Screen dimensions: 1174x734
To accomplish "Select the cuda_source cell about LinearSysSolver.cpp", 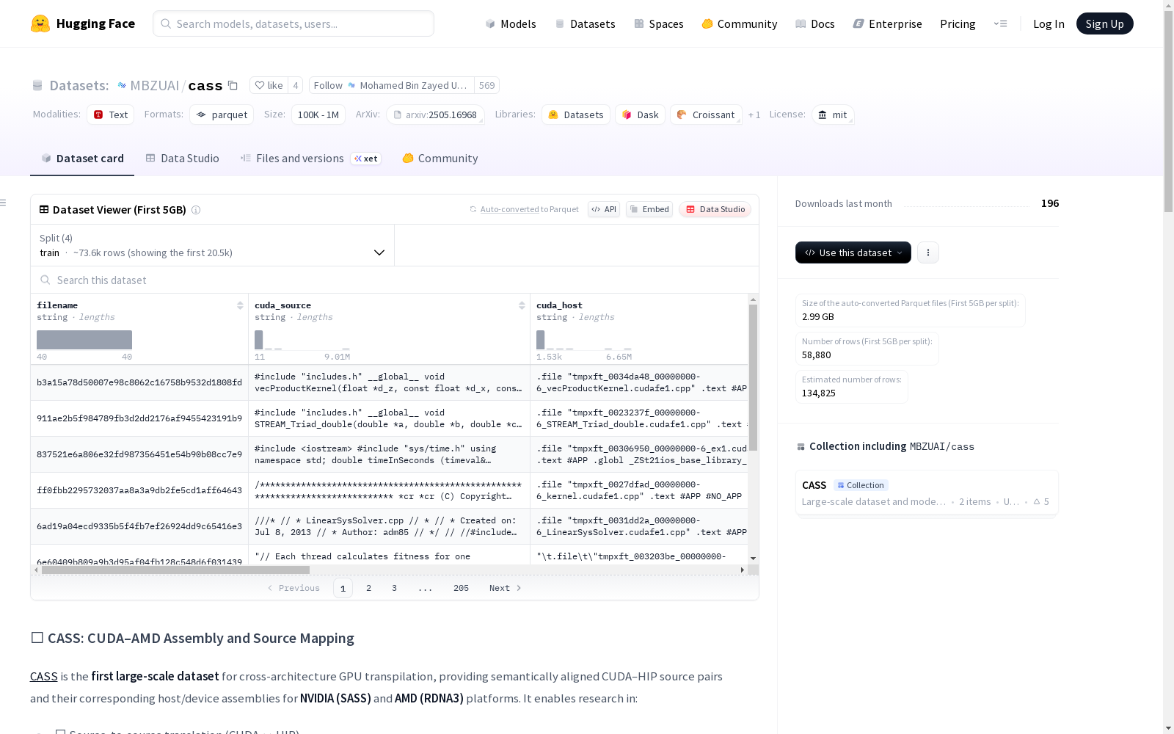I will pyautogui.click(x=389, y=526).
